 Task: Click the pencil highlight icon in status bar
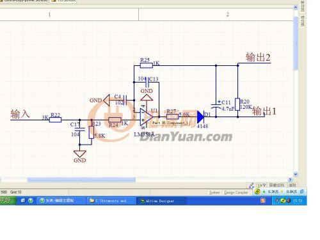pos(252,185)
